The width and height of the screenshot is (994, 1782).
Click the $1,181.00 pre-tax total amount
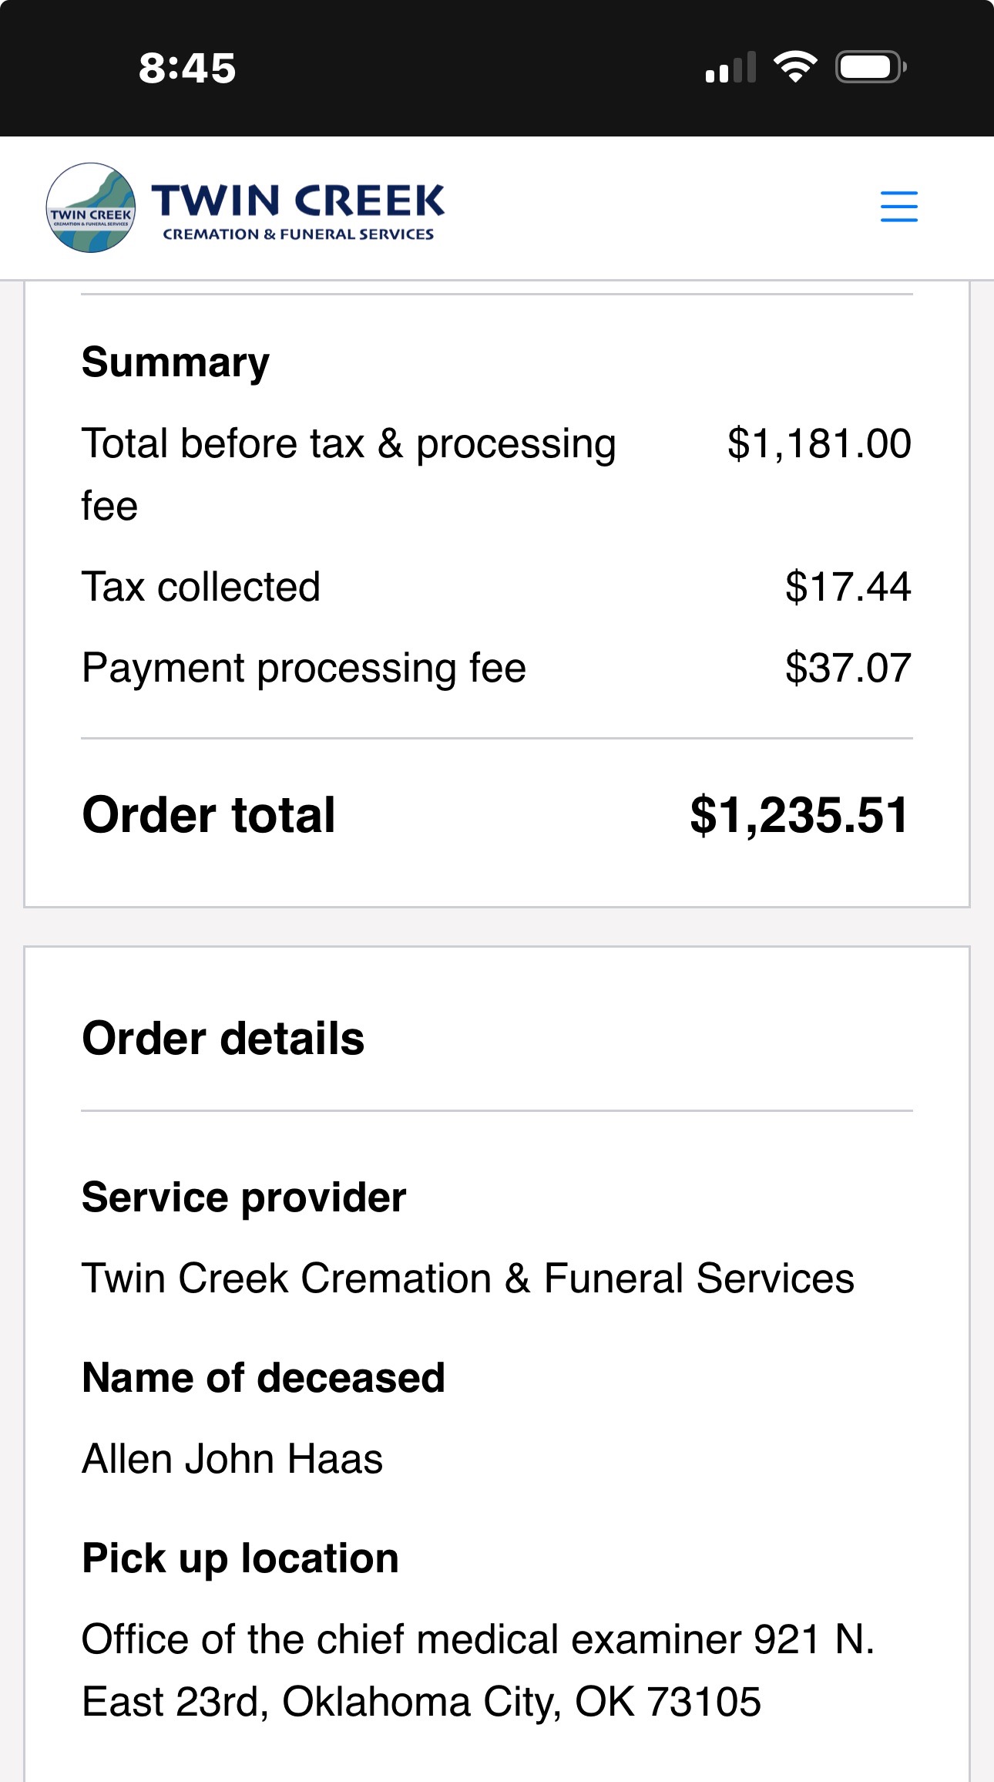pyautogui.click(x=819, y=444)
